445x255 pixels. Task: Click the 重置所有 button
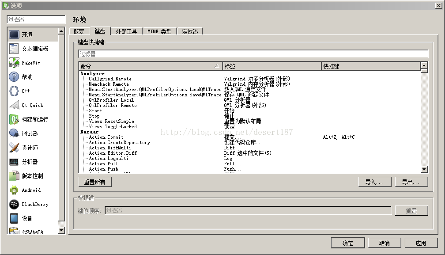(x=95, y=182)
